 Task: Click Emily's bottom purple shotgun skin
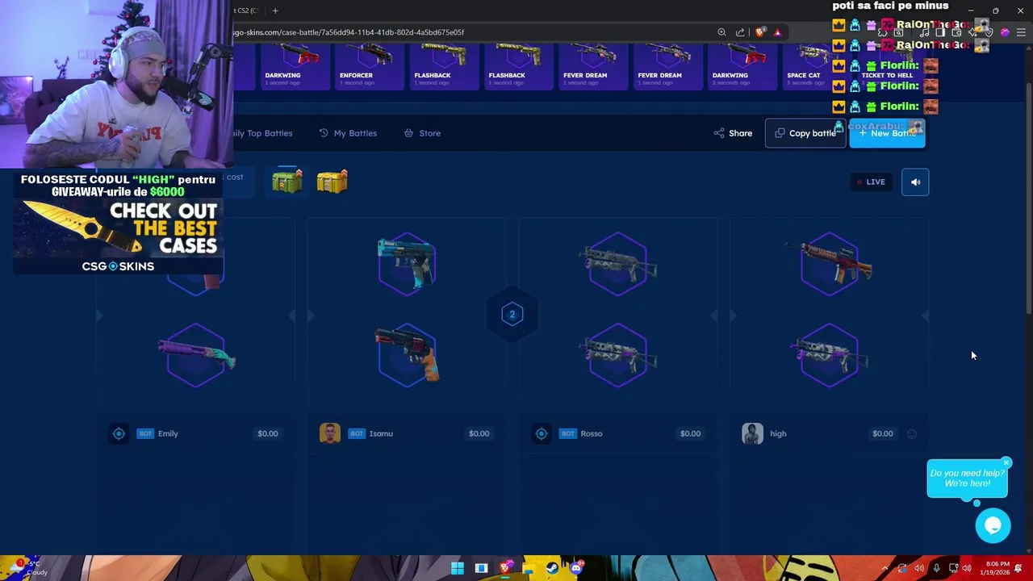(196, 355)
